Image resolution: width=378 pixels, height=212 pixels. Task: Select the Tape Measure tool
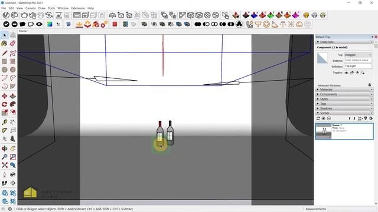(x=4, y=122)
